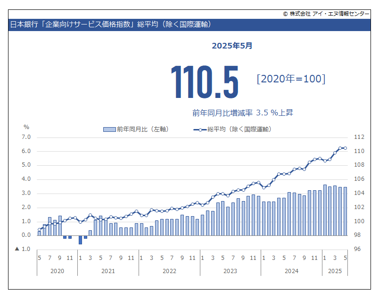Click the legend label 総平均（除く国際運輸）

coord(239,129)
